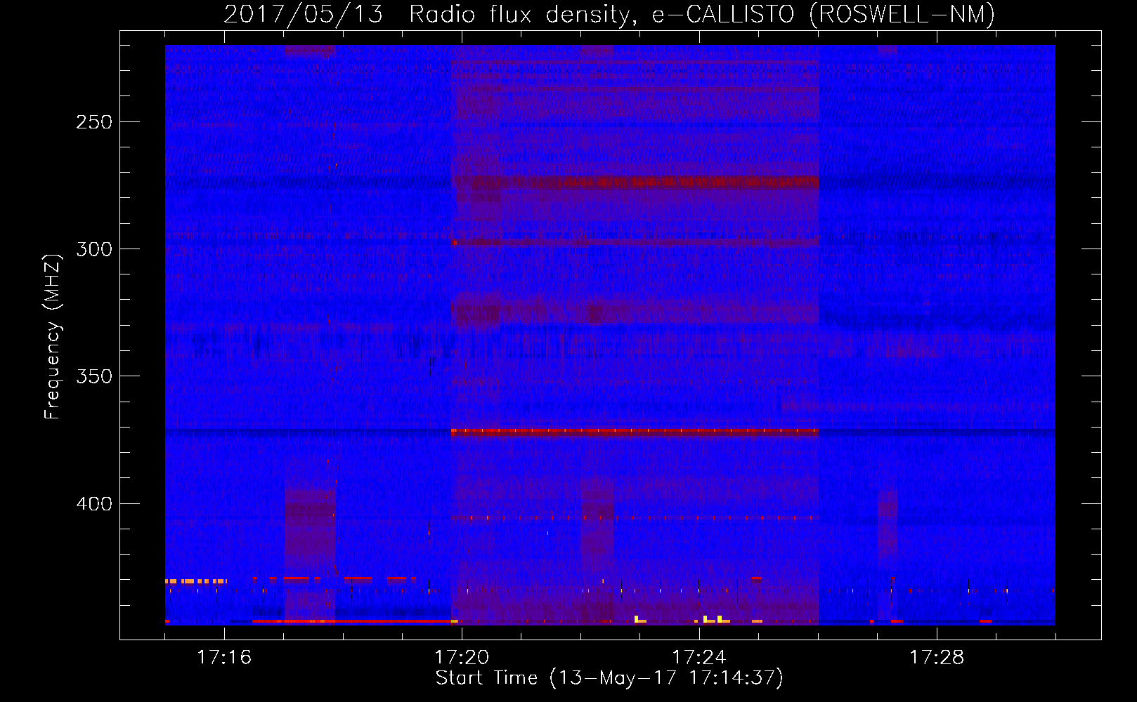Click the 'Start Time (13-May-17 17:14:37)' label
This screenshot has height=702, width=1137.
coord(609,678)
